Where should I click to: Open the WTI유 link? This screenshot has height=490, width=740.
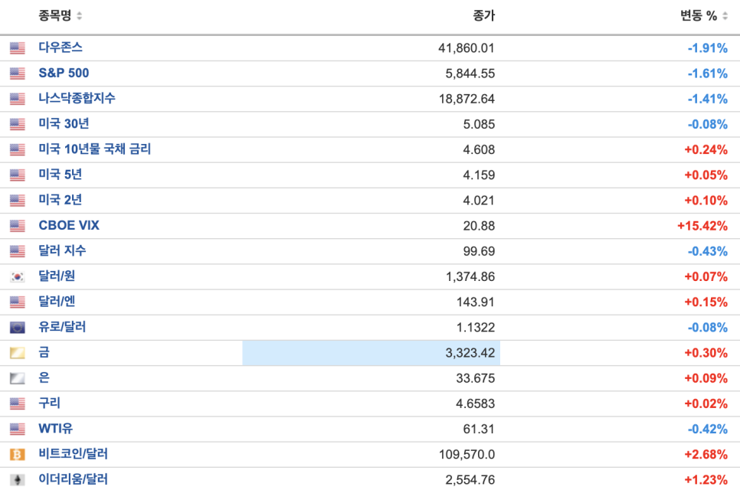click(x=56, y=429)
